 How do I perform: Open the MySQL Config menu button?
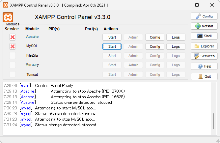155,46
